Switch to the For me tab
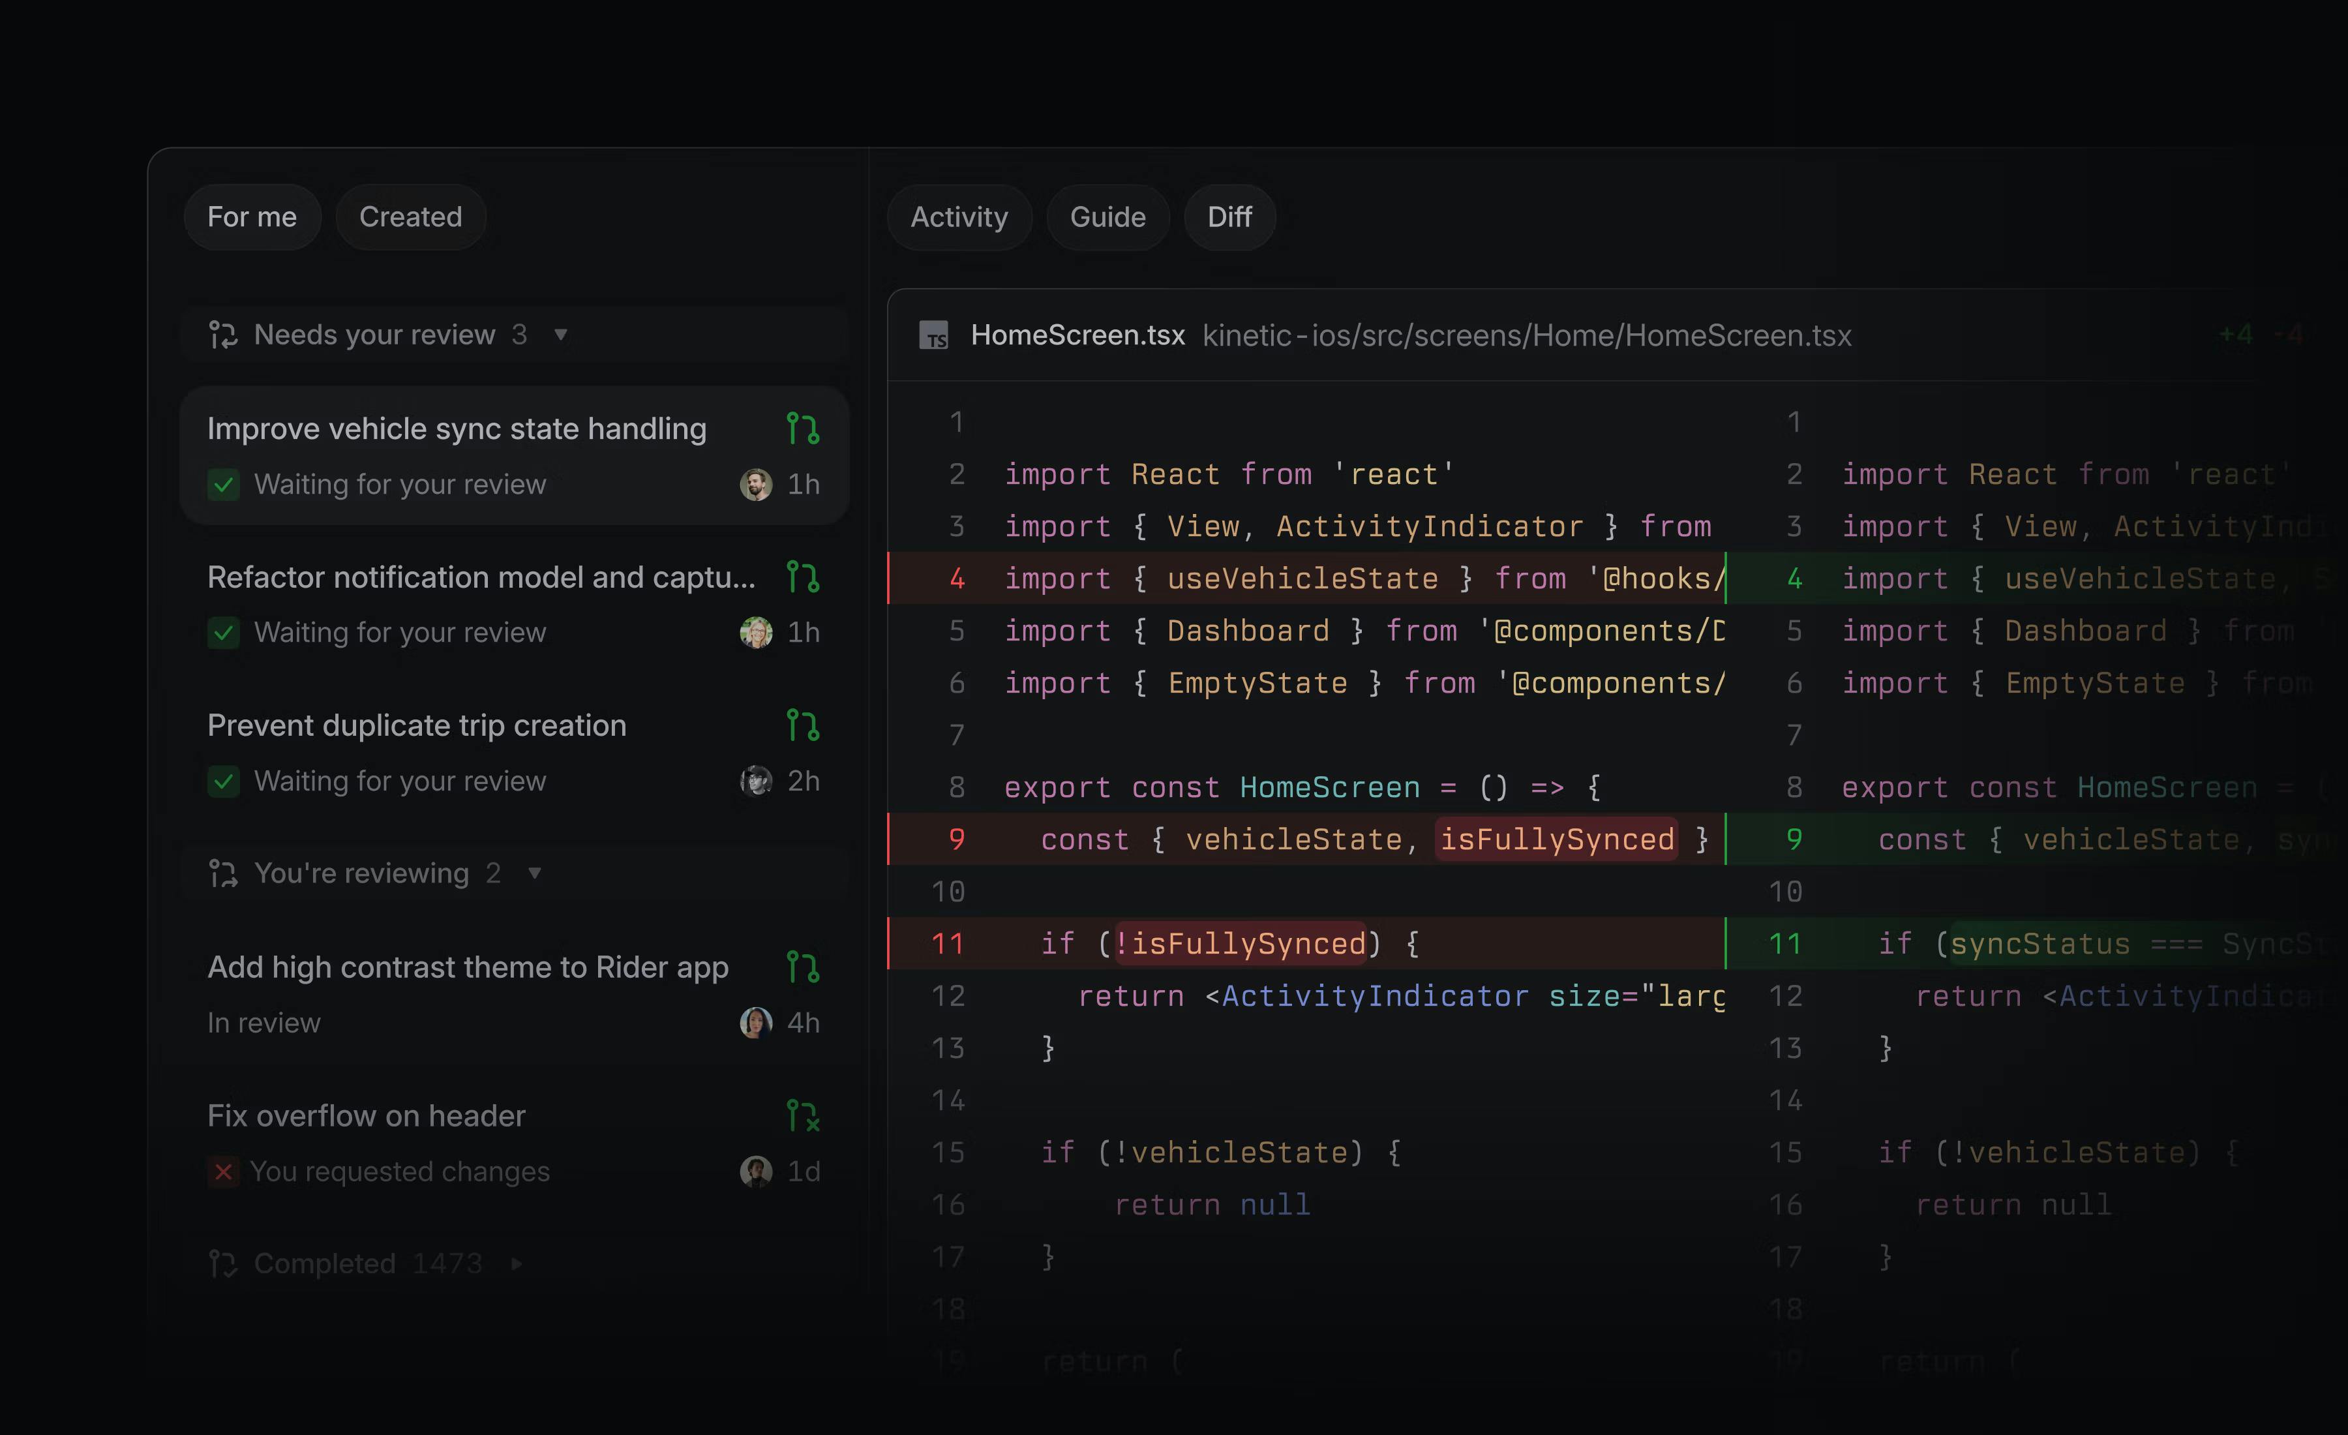The width and height of the screenshot is (2348, 1435). tap(252, 217)
